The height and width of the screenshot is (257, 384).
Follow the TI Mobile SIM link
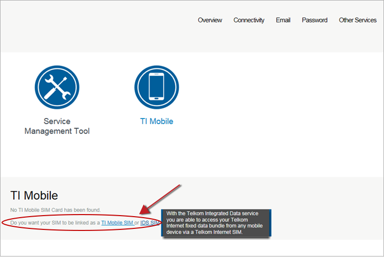coord(117,223)
